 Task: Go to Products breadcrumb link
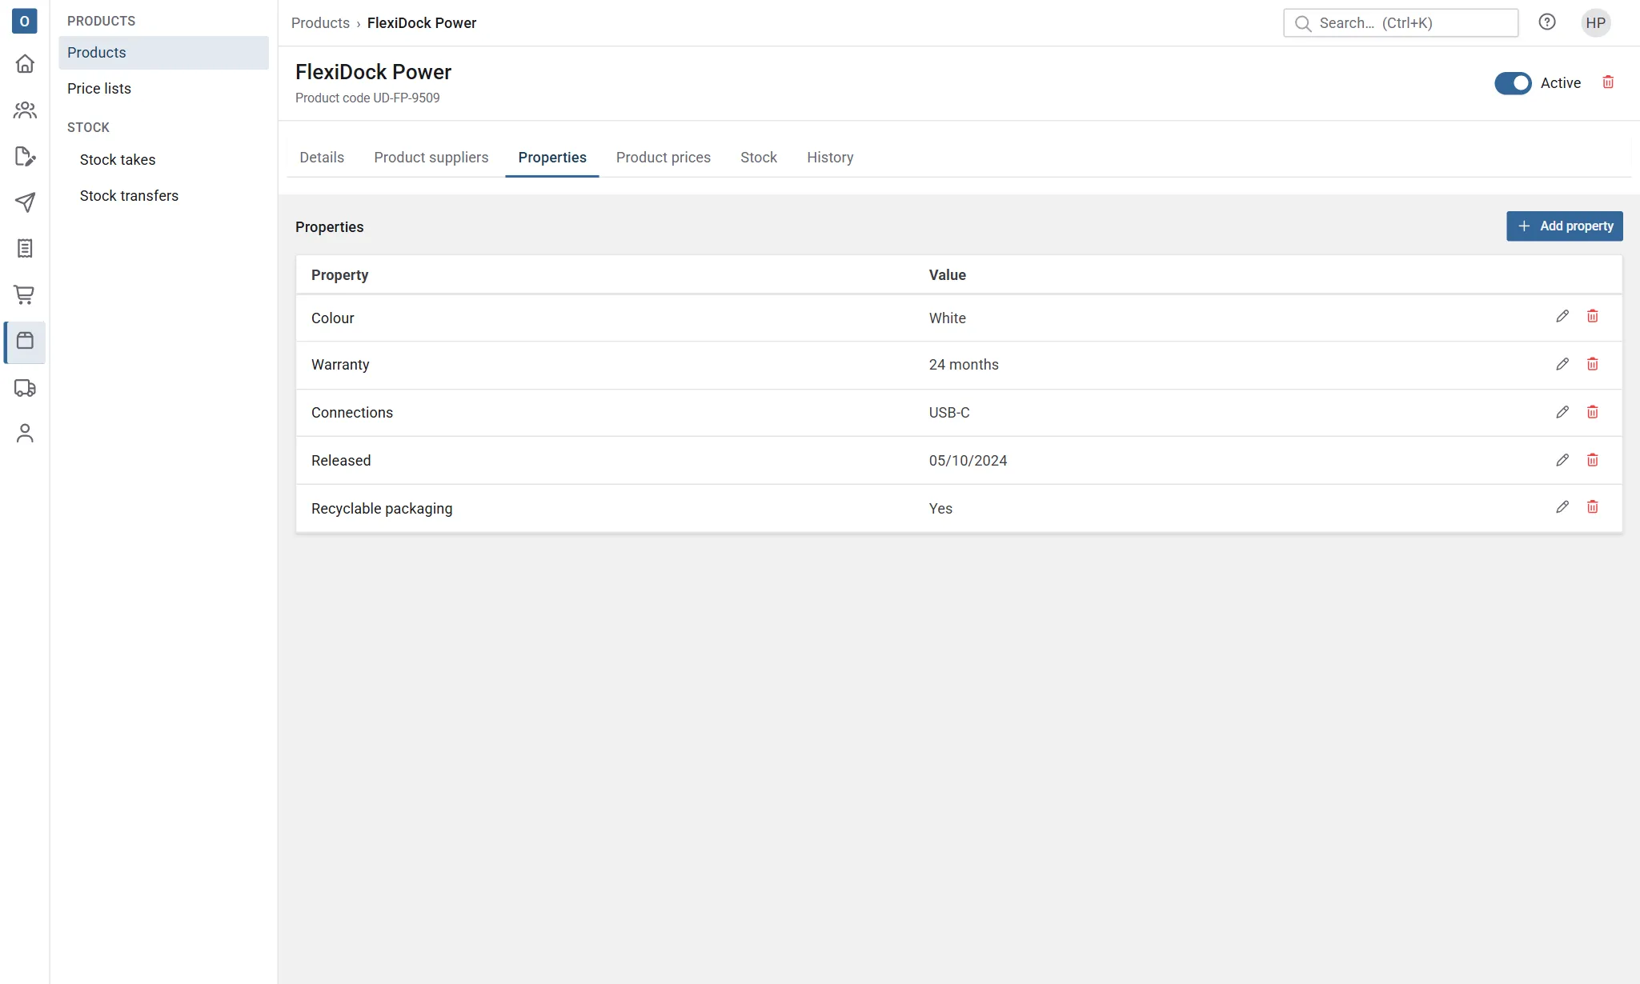(320, 23)
